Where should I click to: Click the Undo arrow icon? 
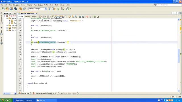tap(20, 9)
